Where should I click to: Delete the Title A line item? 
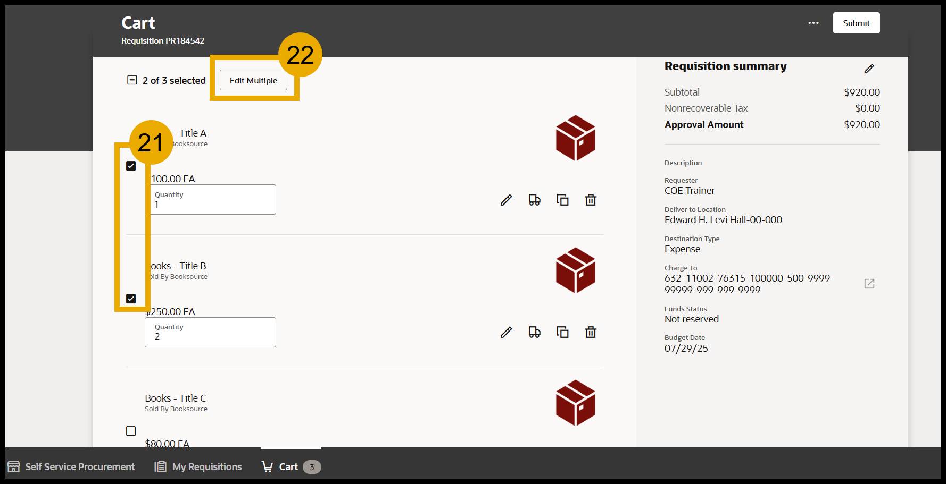click(x=591, y=200)
